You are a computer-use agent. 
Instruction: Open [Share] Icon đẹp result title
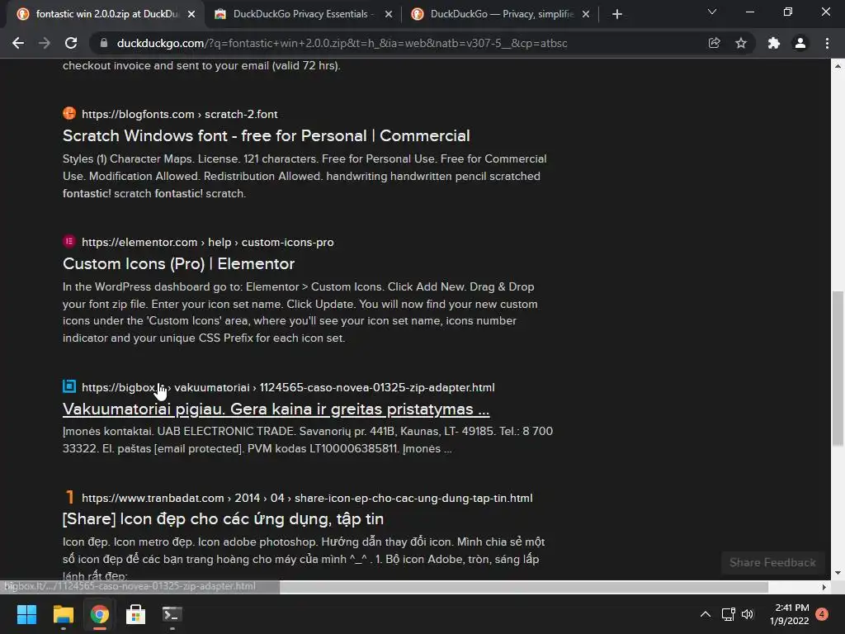pyautogui.click(x=223, y=519)
